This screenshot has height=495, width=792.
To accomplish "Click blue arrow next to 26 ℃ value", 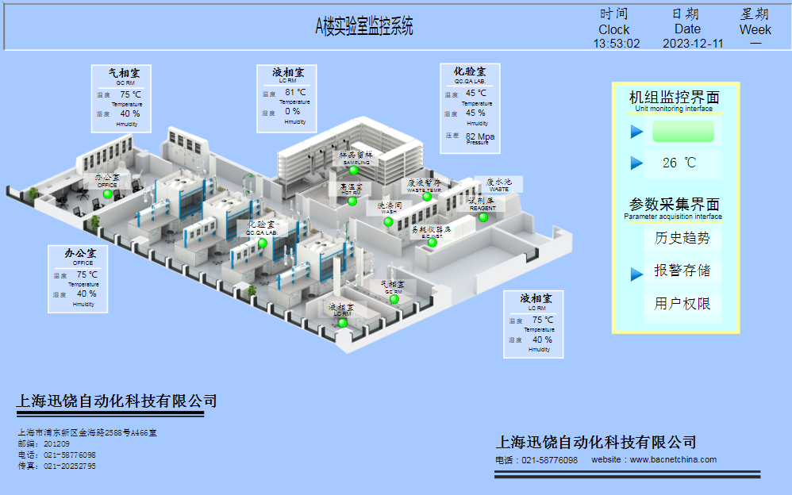I will click(x=636, y=163).
